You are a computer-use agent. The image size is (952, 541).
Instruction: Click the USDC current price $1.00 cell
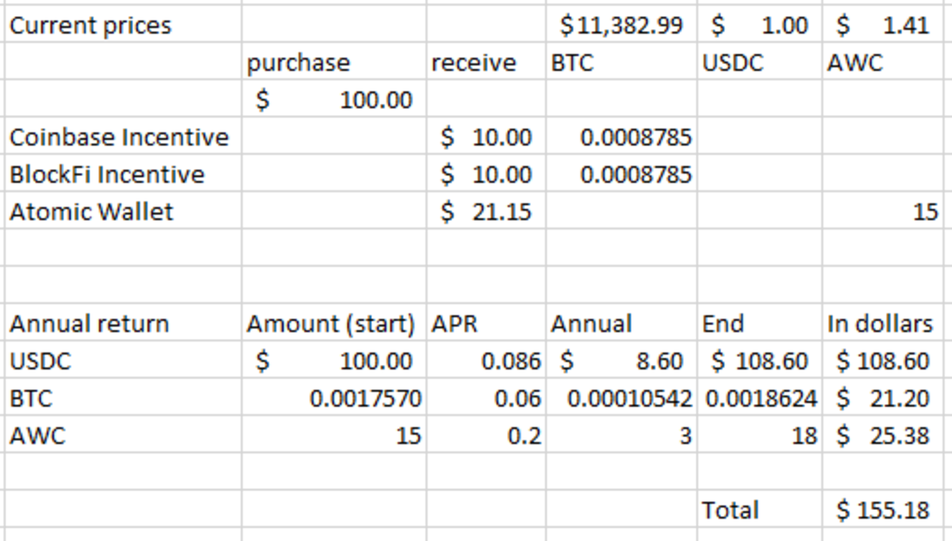click(x=759, y=25)
